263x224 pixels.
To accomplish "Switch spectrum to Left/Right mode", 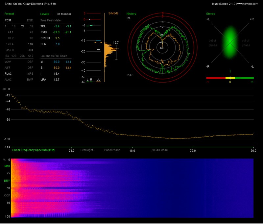I will (87, 150).
